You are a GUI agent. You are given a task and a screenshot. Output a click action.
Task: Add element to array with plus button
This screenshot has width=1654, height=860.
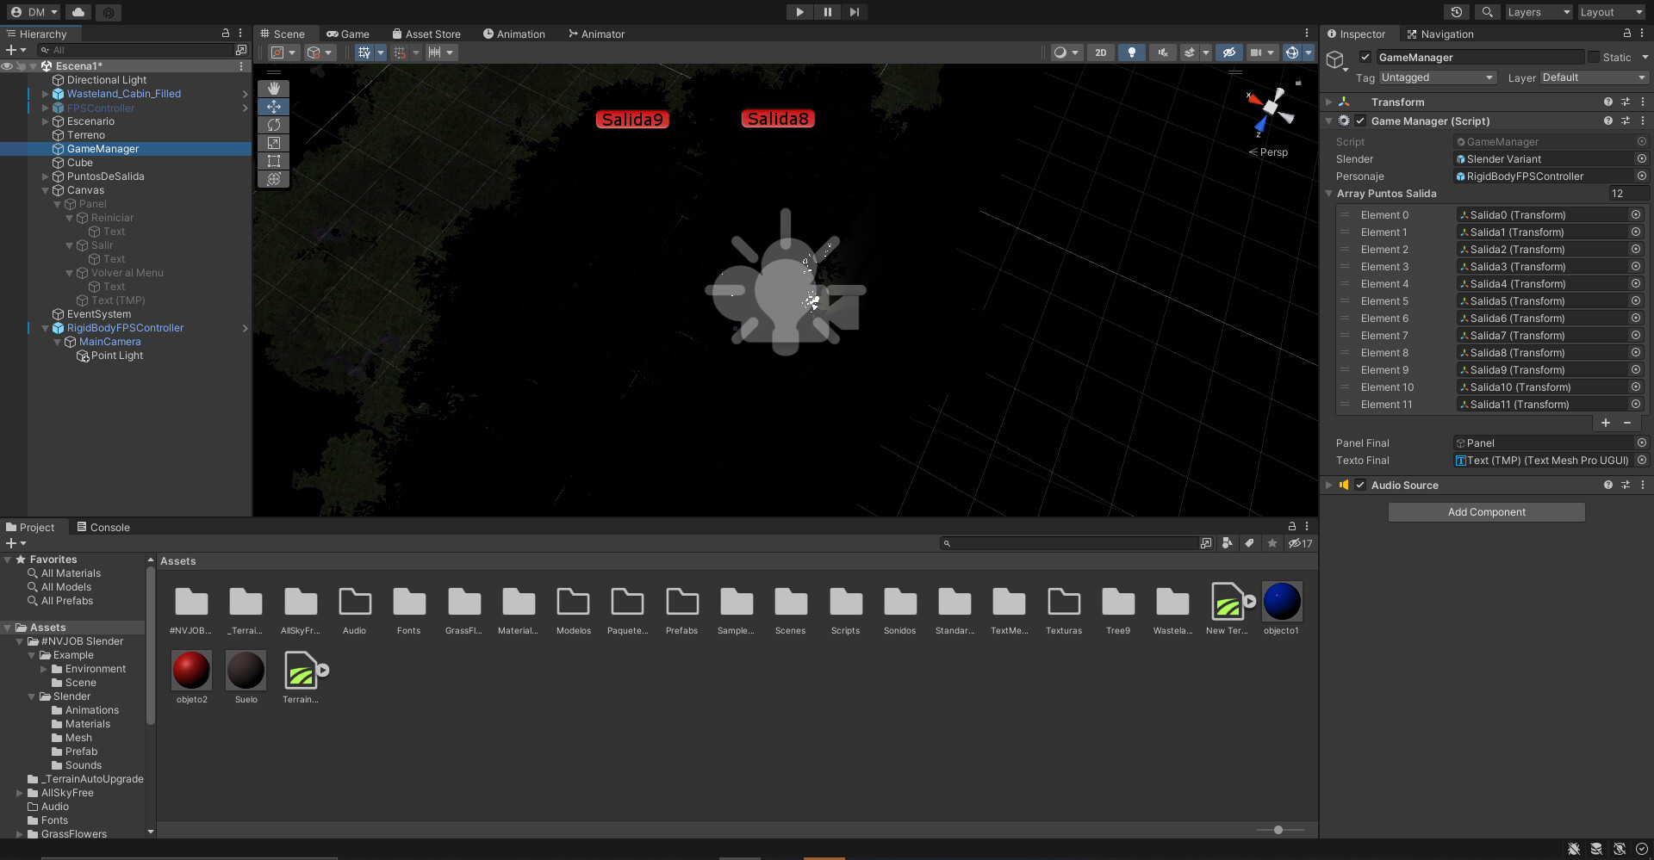1606,423
